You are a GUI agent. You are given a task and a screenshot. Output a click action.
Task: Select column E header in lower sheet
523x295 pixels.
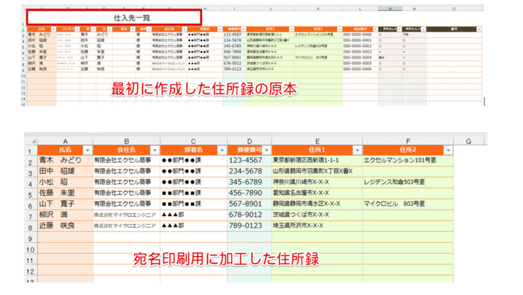317,141
